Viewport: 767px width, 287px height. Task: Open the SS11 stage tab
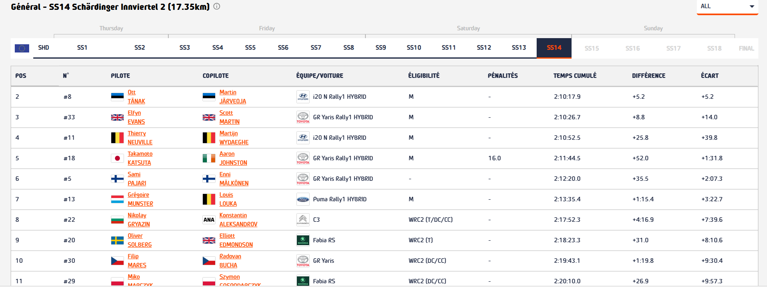[449, 48]
